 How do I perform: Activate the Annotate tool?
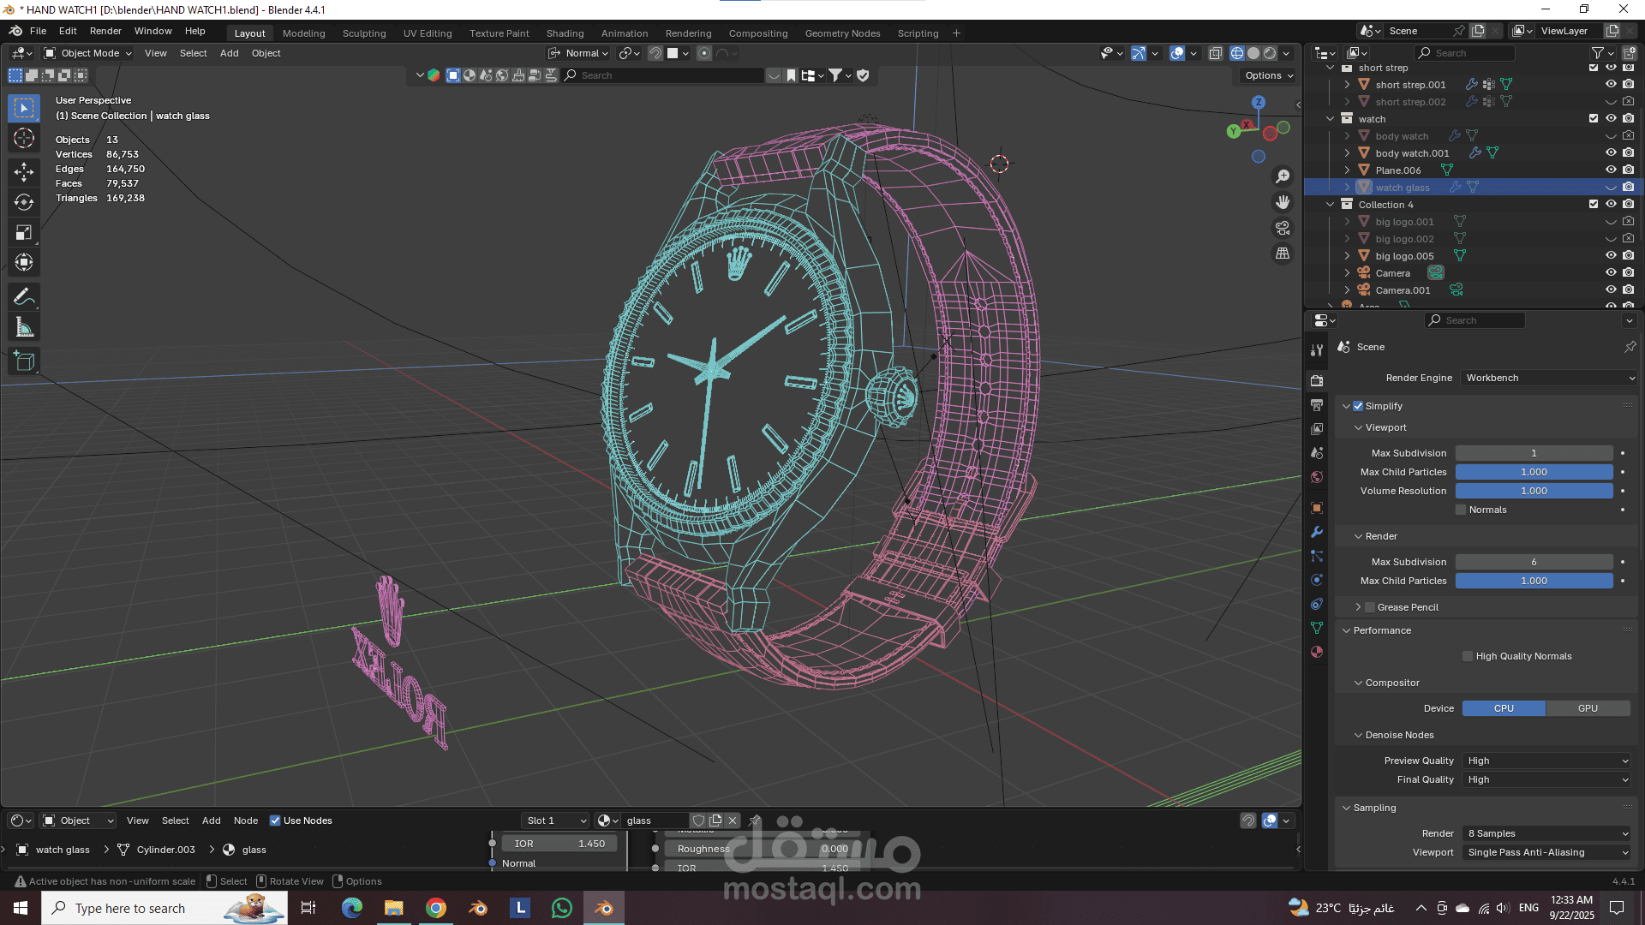24,296
